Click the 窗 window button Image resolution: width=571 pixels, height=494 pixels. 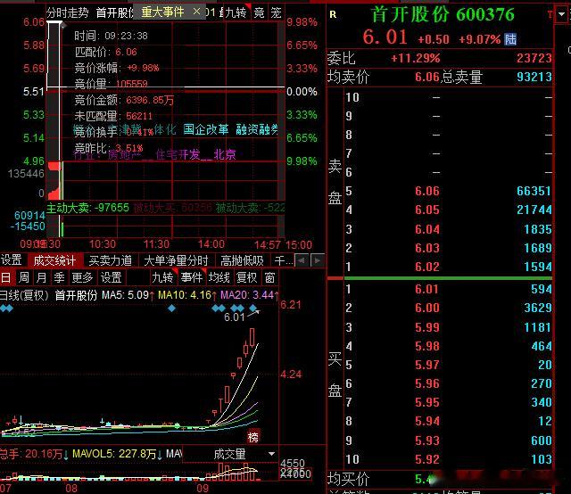point(269,277)
